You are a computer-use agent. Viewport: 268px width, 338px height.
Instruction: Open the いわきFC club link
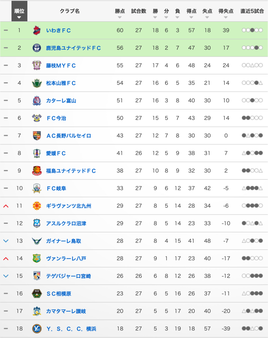pyautogui.click(x=59, y=30)
